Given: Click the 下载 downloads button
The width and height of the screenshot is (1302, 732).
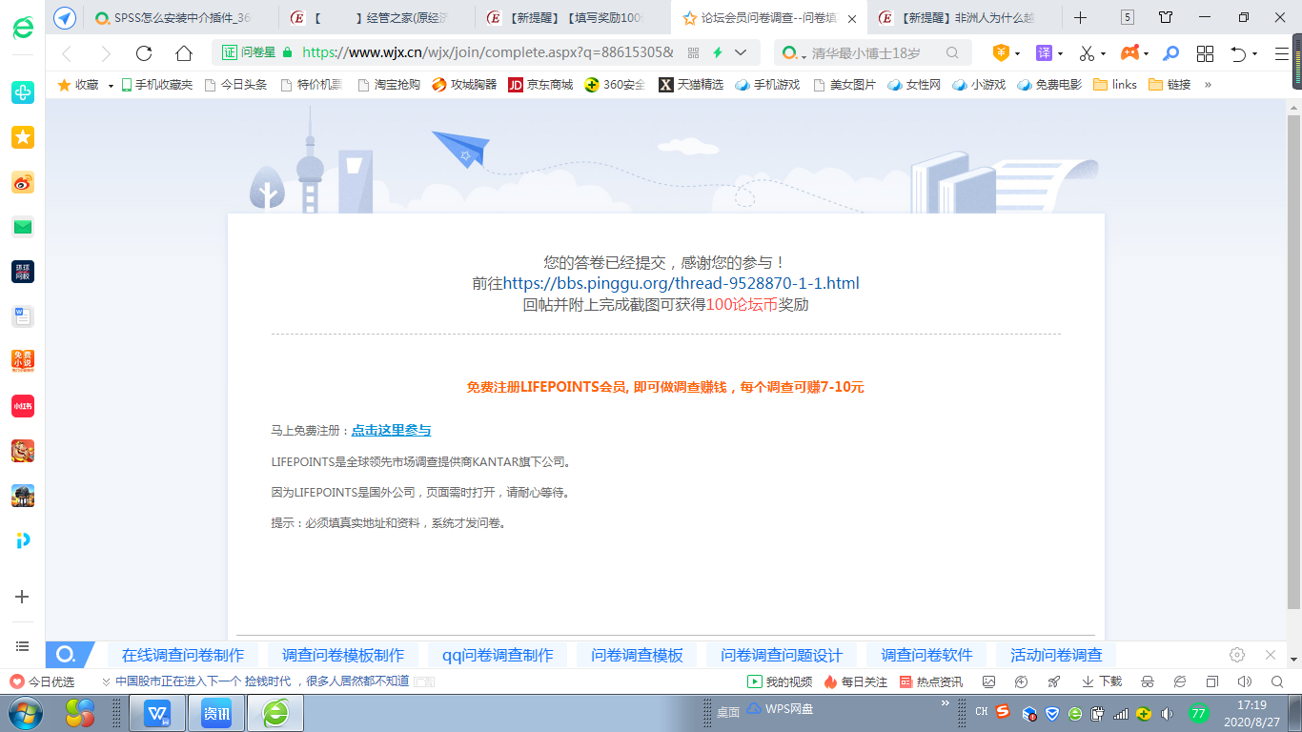Looking at the screenshot, I should (x=1102, y=681).
